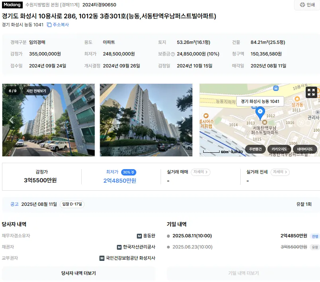Click the 엘시어스 커피랩 cafe marker
Viewport: 320px width, 282px height.
pyautogui.click(x=206, y=116)
